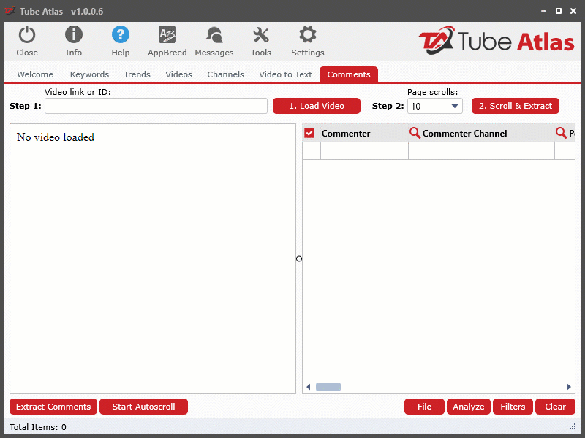Expand the Page scrolls dropdown
585x438 pixels.
click(x=454, y=106)
